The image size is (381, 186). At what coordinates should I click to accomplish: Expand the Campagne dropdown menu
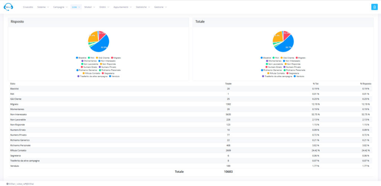pyautogui.click(x=60, y=7)
